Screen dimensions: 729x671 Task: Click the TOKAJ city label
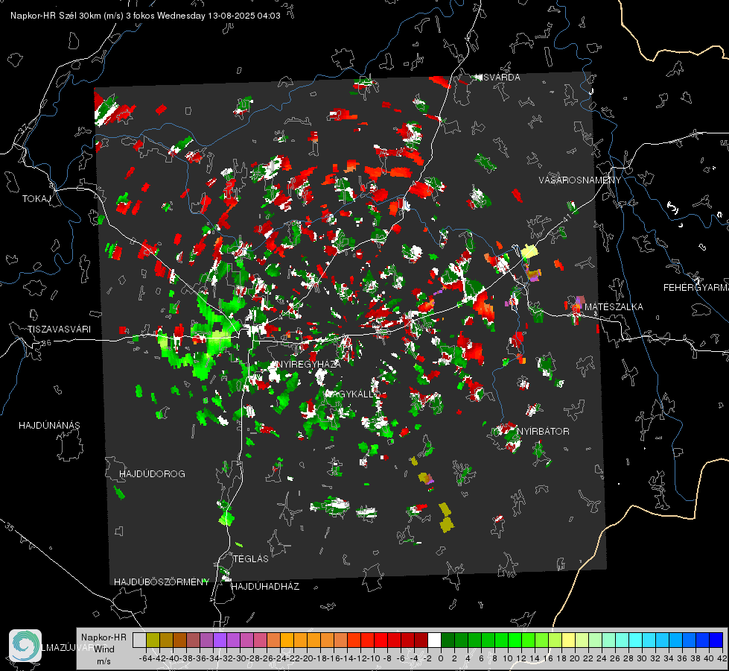[36, 199]
